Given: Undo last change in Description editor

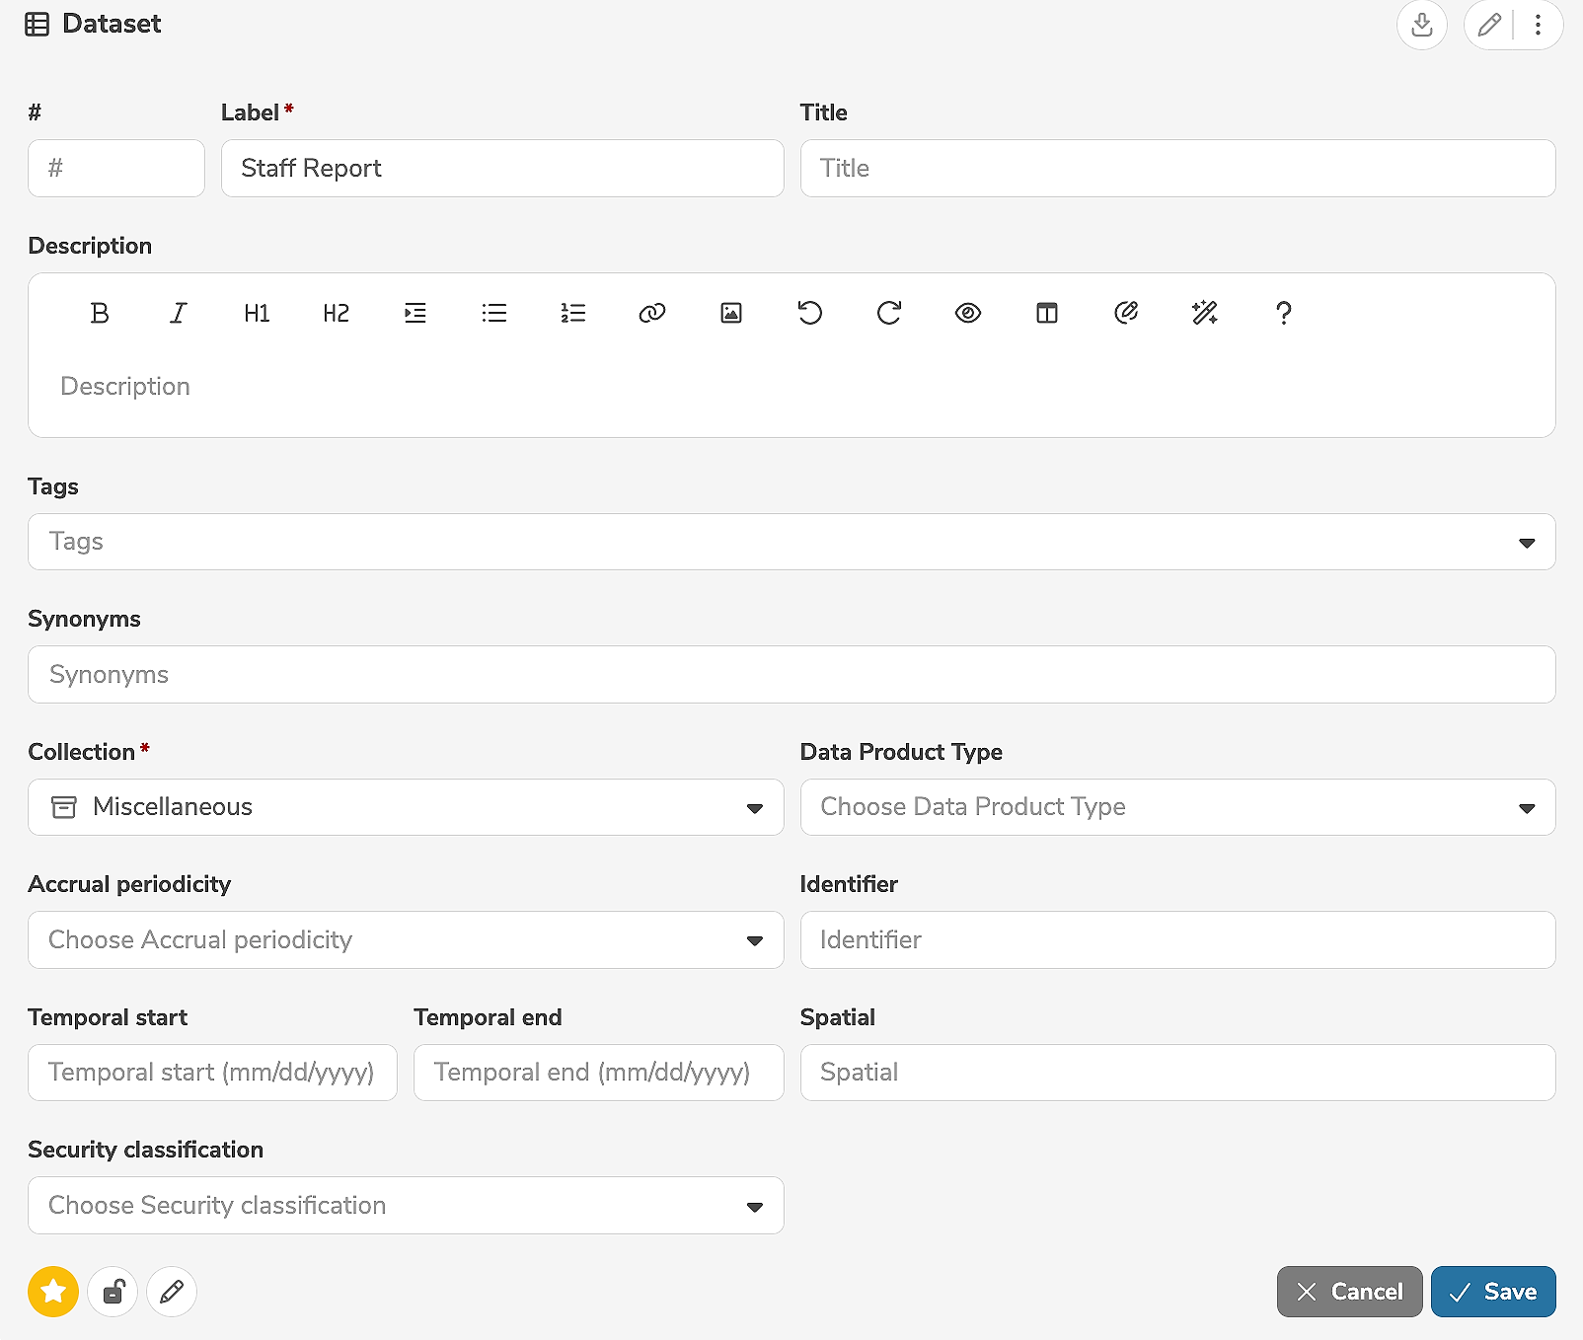Looking at the screenshot, I should tap(809, 313).
